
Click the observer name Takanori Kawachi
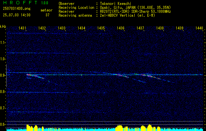pyautogui.click(x=116, y=4)
